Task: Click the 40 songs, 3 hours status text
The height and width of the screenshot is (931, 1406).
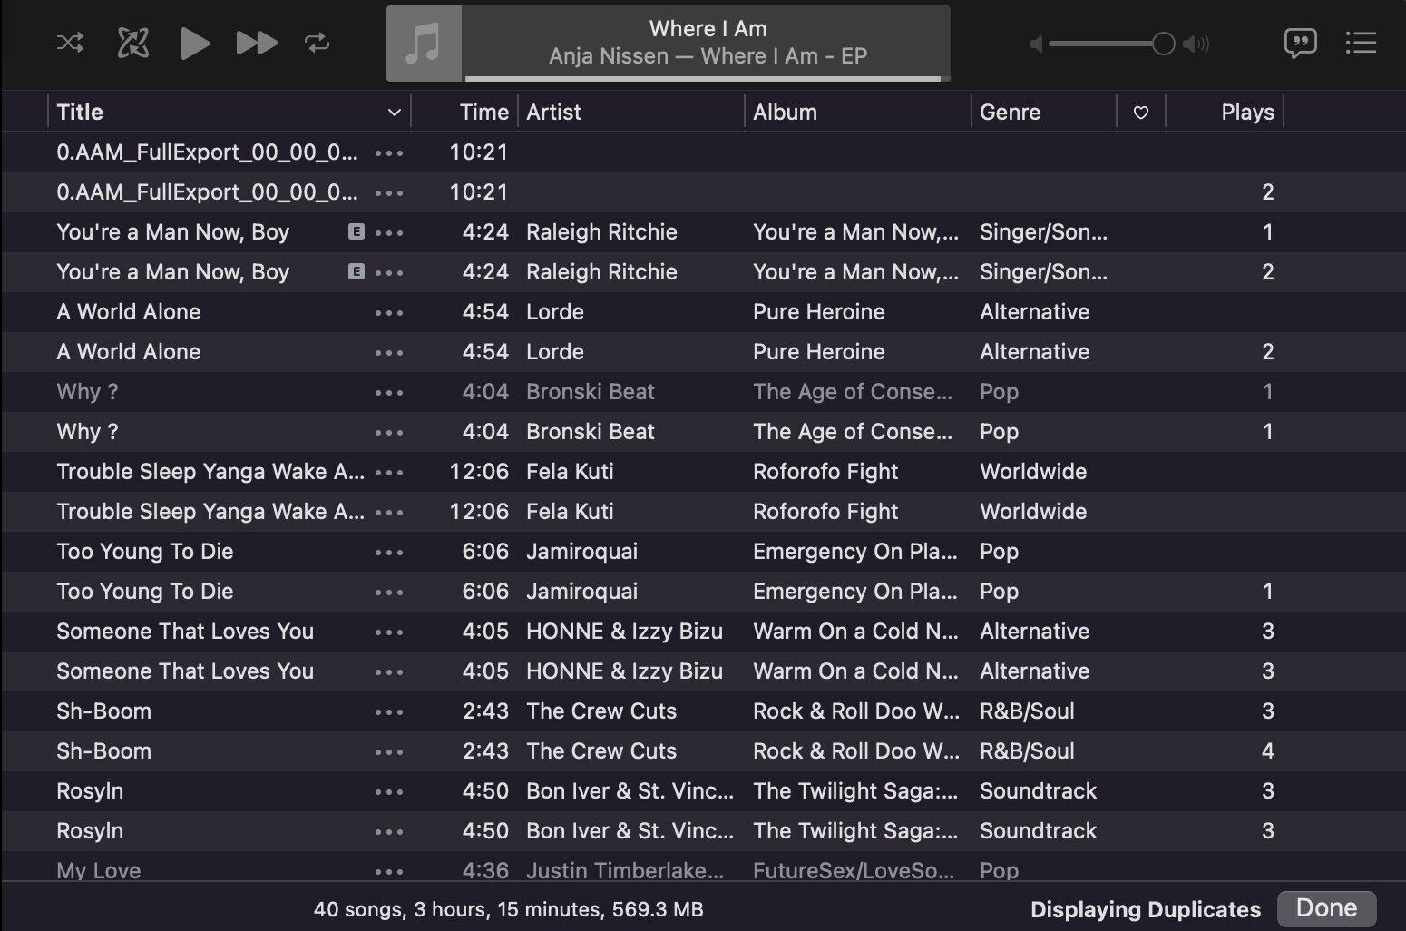Action: pos(508,909)
